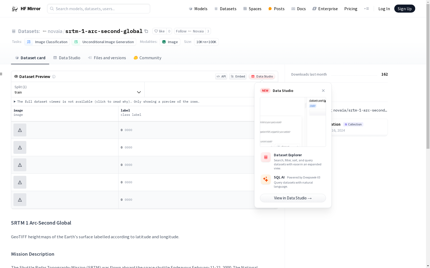The width and height of the screenshot is (430, 268).
Task: Click the first row broken-image warning thumbnail
Action: (x=20, y=130)
